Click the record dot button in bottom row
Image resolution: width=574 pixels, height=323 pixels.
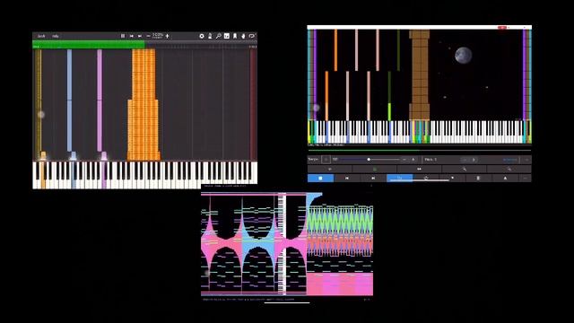[452, 178]
